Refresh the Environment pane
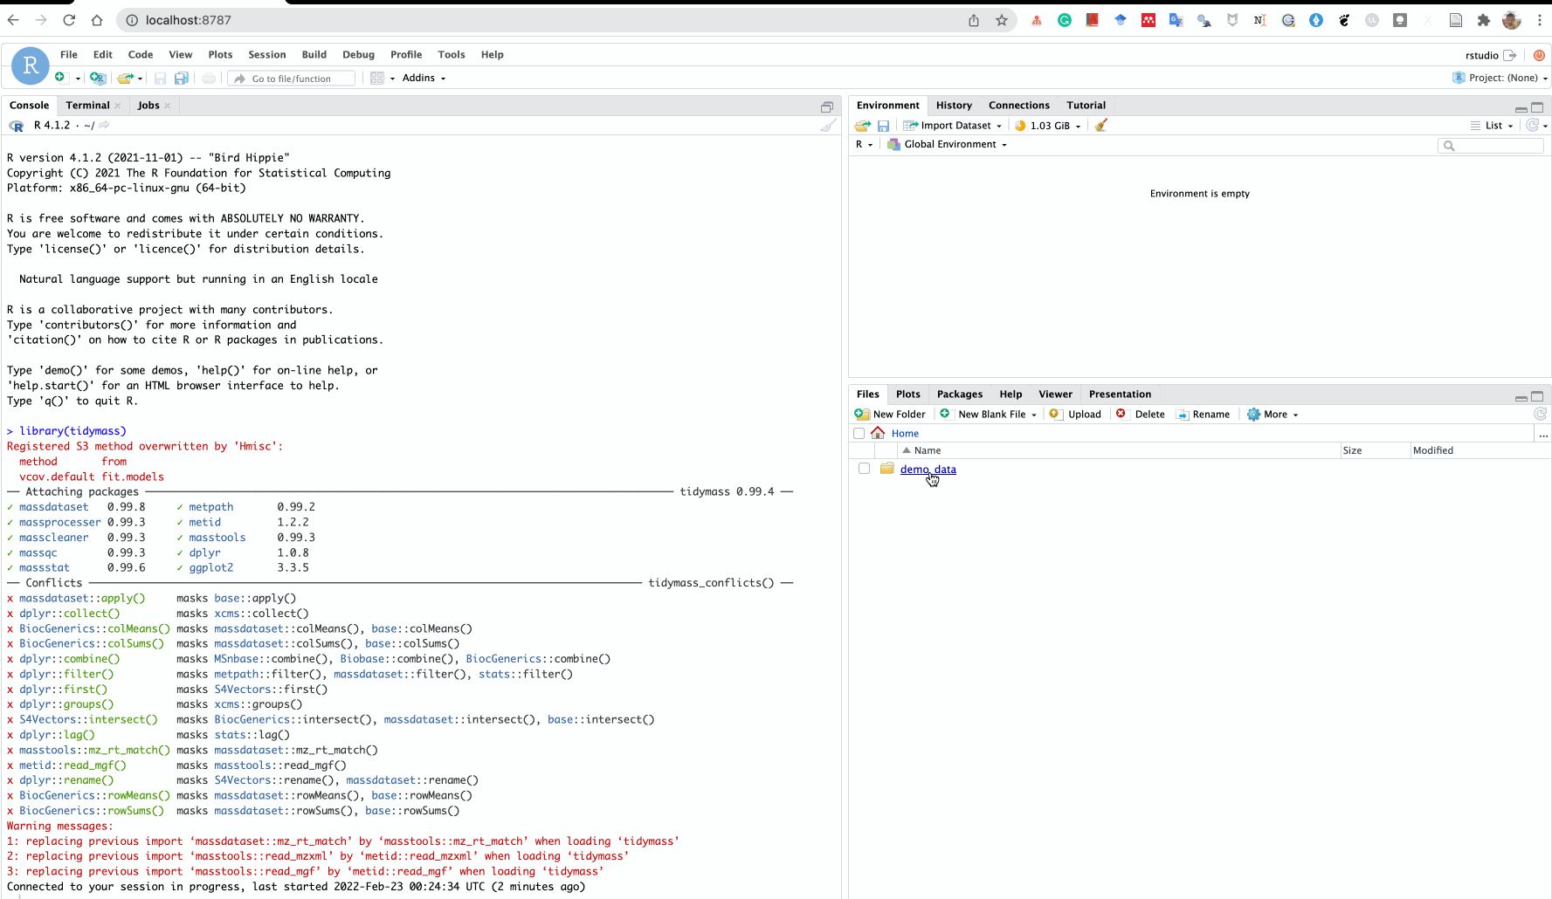 [x=1532, y=125]
